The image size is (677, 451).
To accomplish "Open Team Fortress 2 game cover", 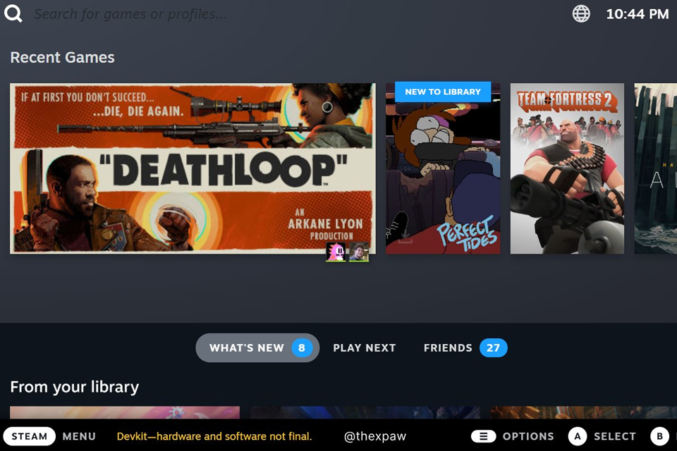I will [567, 168].
